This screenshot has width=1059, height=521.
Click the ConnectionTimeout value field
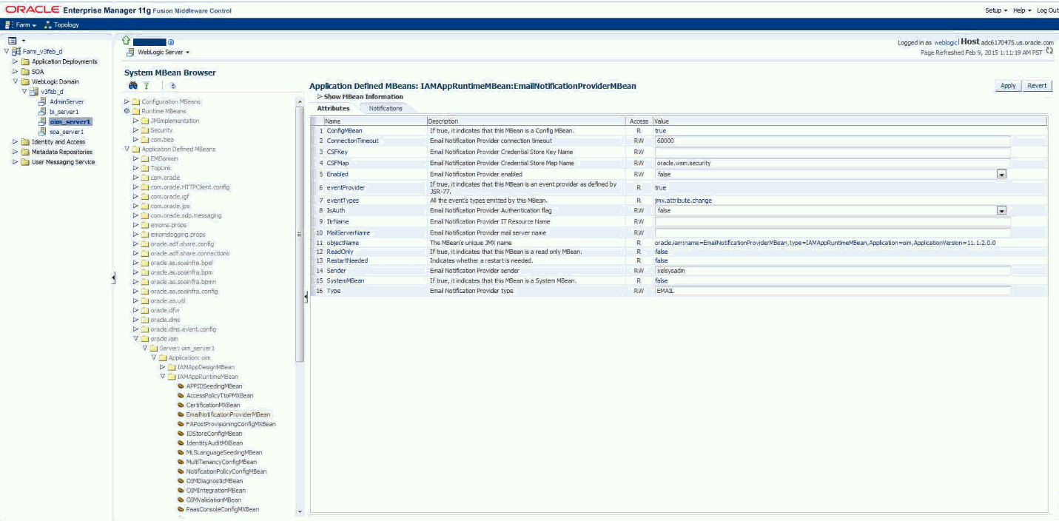(833, 141)
